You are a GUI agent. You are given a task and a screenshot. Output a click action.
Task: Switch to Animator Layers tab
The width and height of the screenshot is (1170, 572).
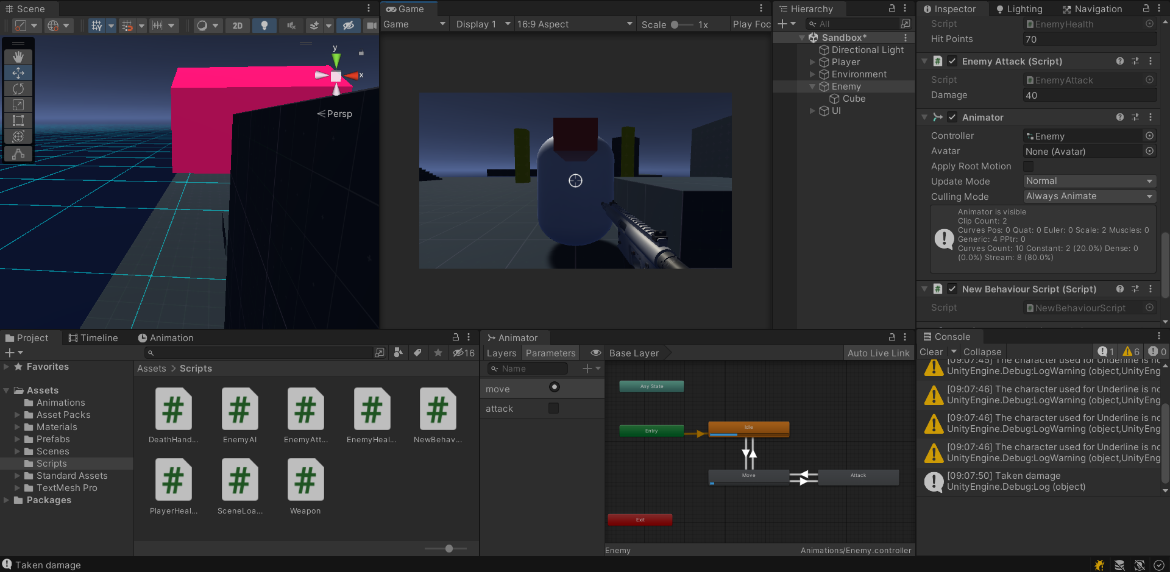[x=502, y=353]
